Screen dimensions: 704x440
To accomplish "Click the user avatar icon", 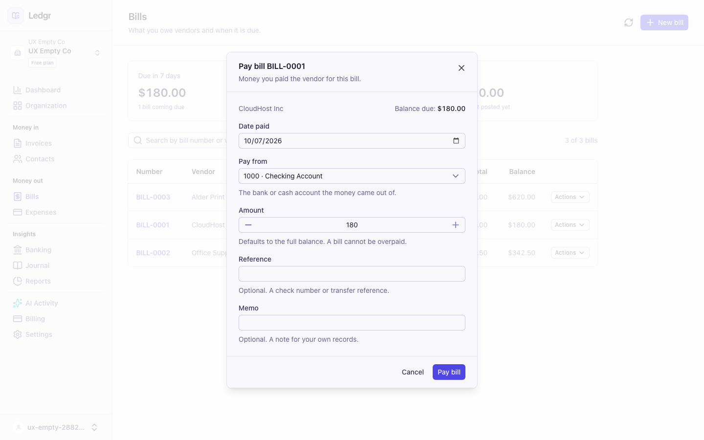I will tap(18, 427).
